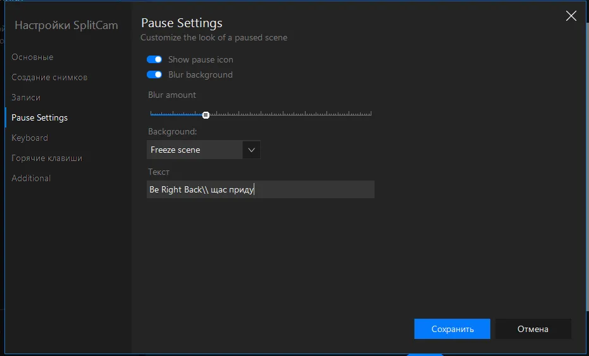The height and width of the screenshot is (356, 589).
Task: Open the Keyboard settings section
Action: [30, 138]
